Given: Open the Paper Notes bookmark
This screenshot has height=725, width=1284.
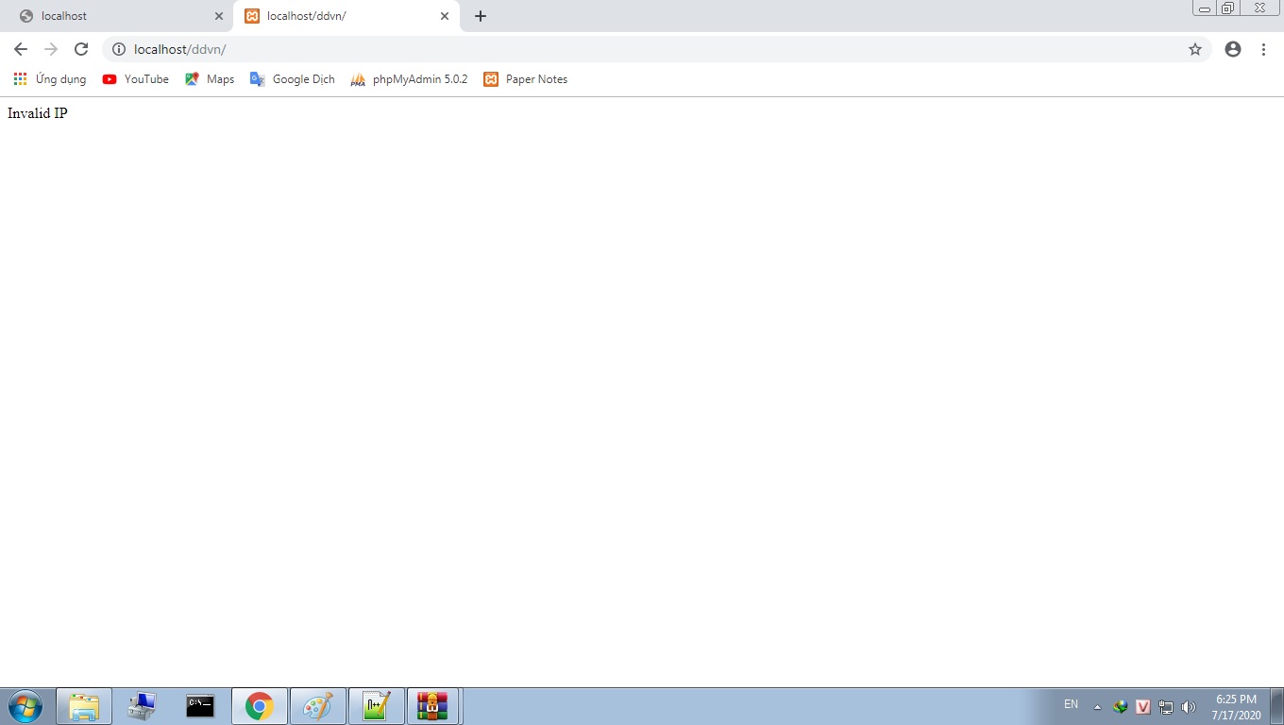Looking at the screenshot, I should click(x=526, y=79).
